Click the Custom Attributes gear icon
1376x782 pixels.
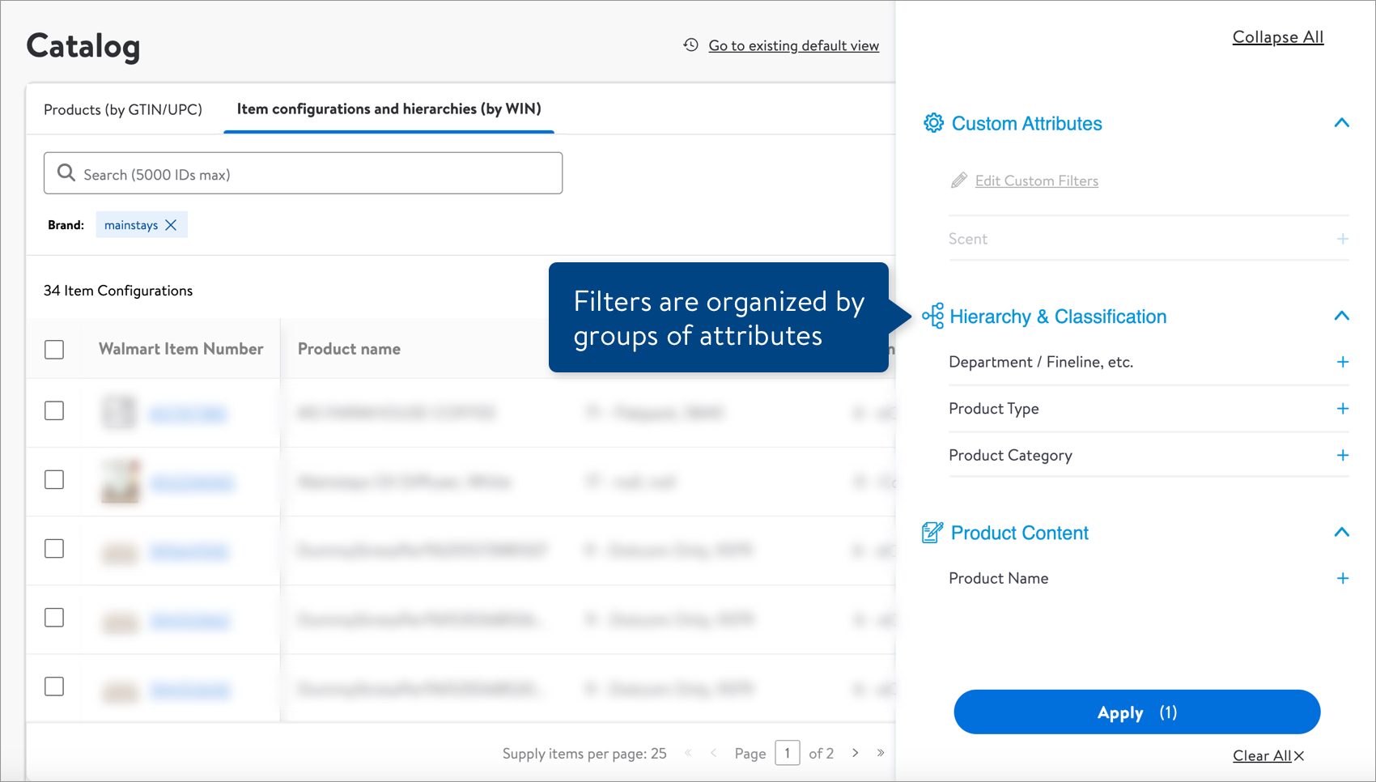point(933,123)
